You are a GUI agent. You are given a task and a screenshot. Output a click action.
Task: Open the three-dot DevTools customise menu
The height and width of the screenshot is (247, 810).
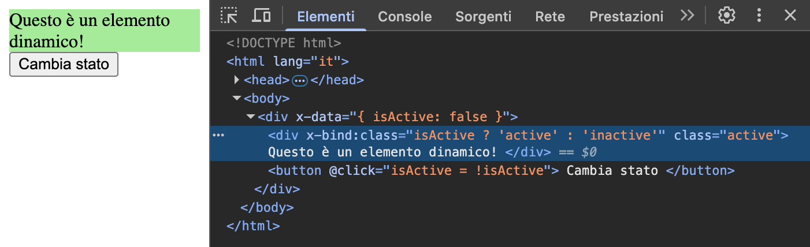(x=759, y=16)
